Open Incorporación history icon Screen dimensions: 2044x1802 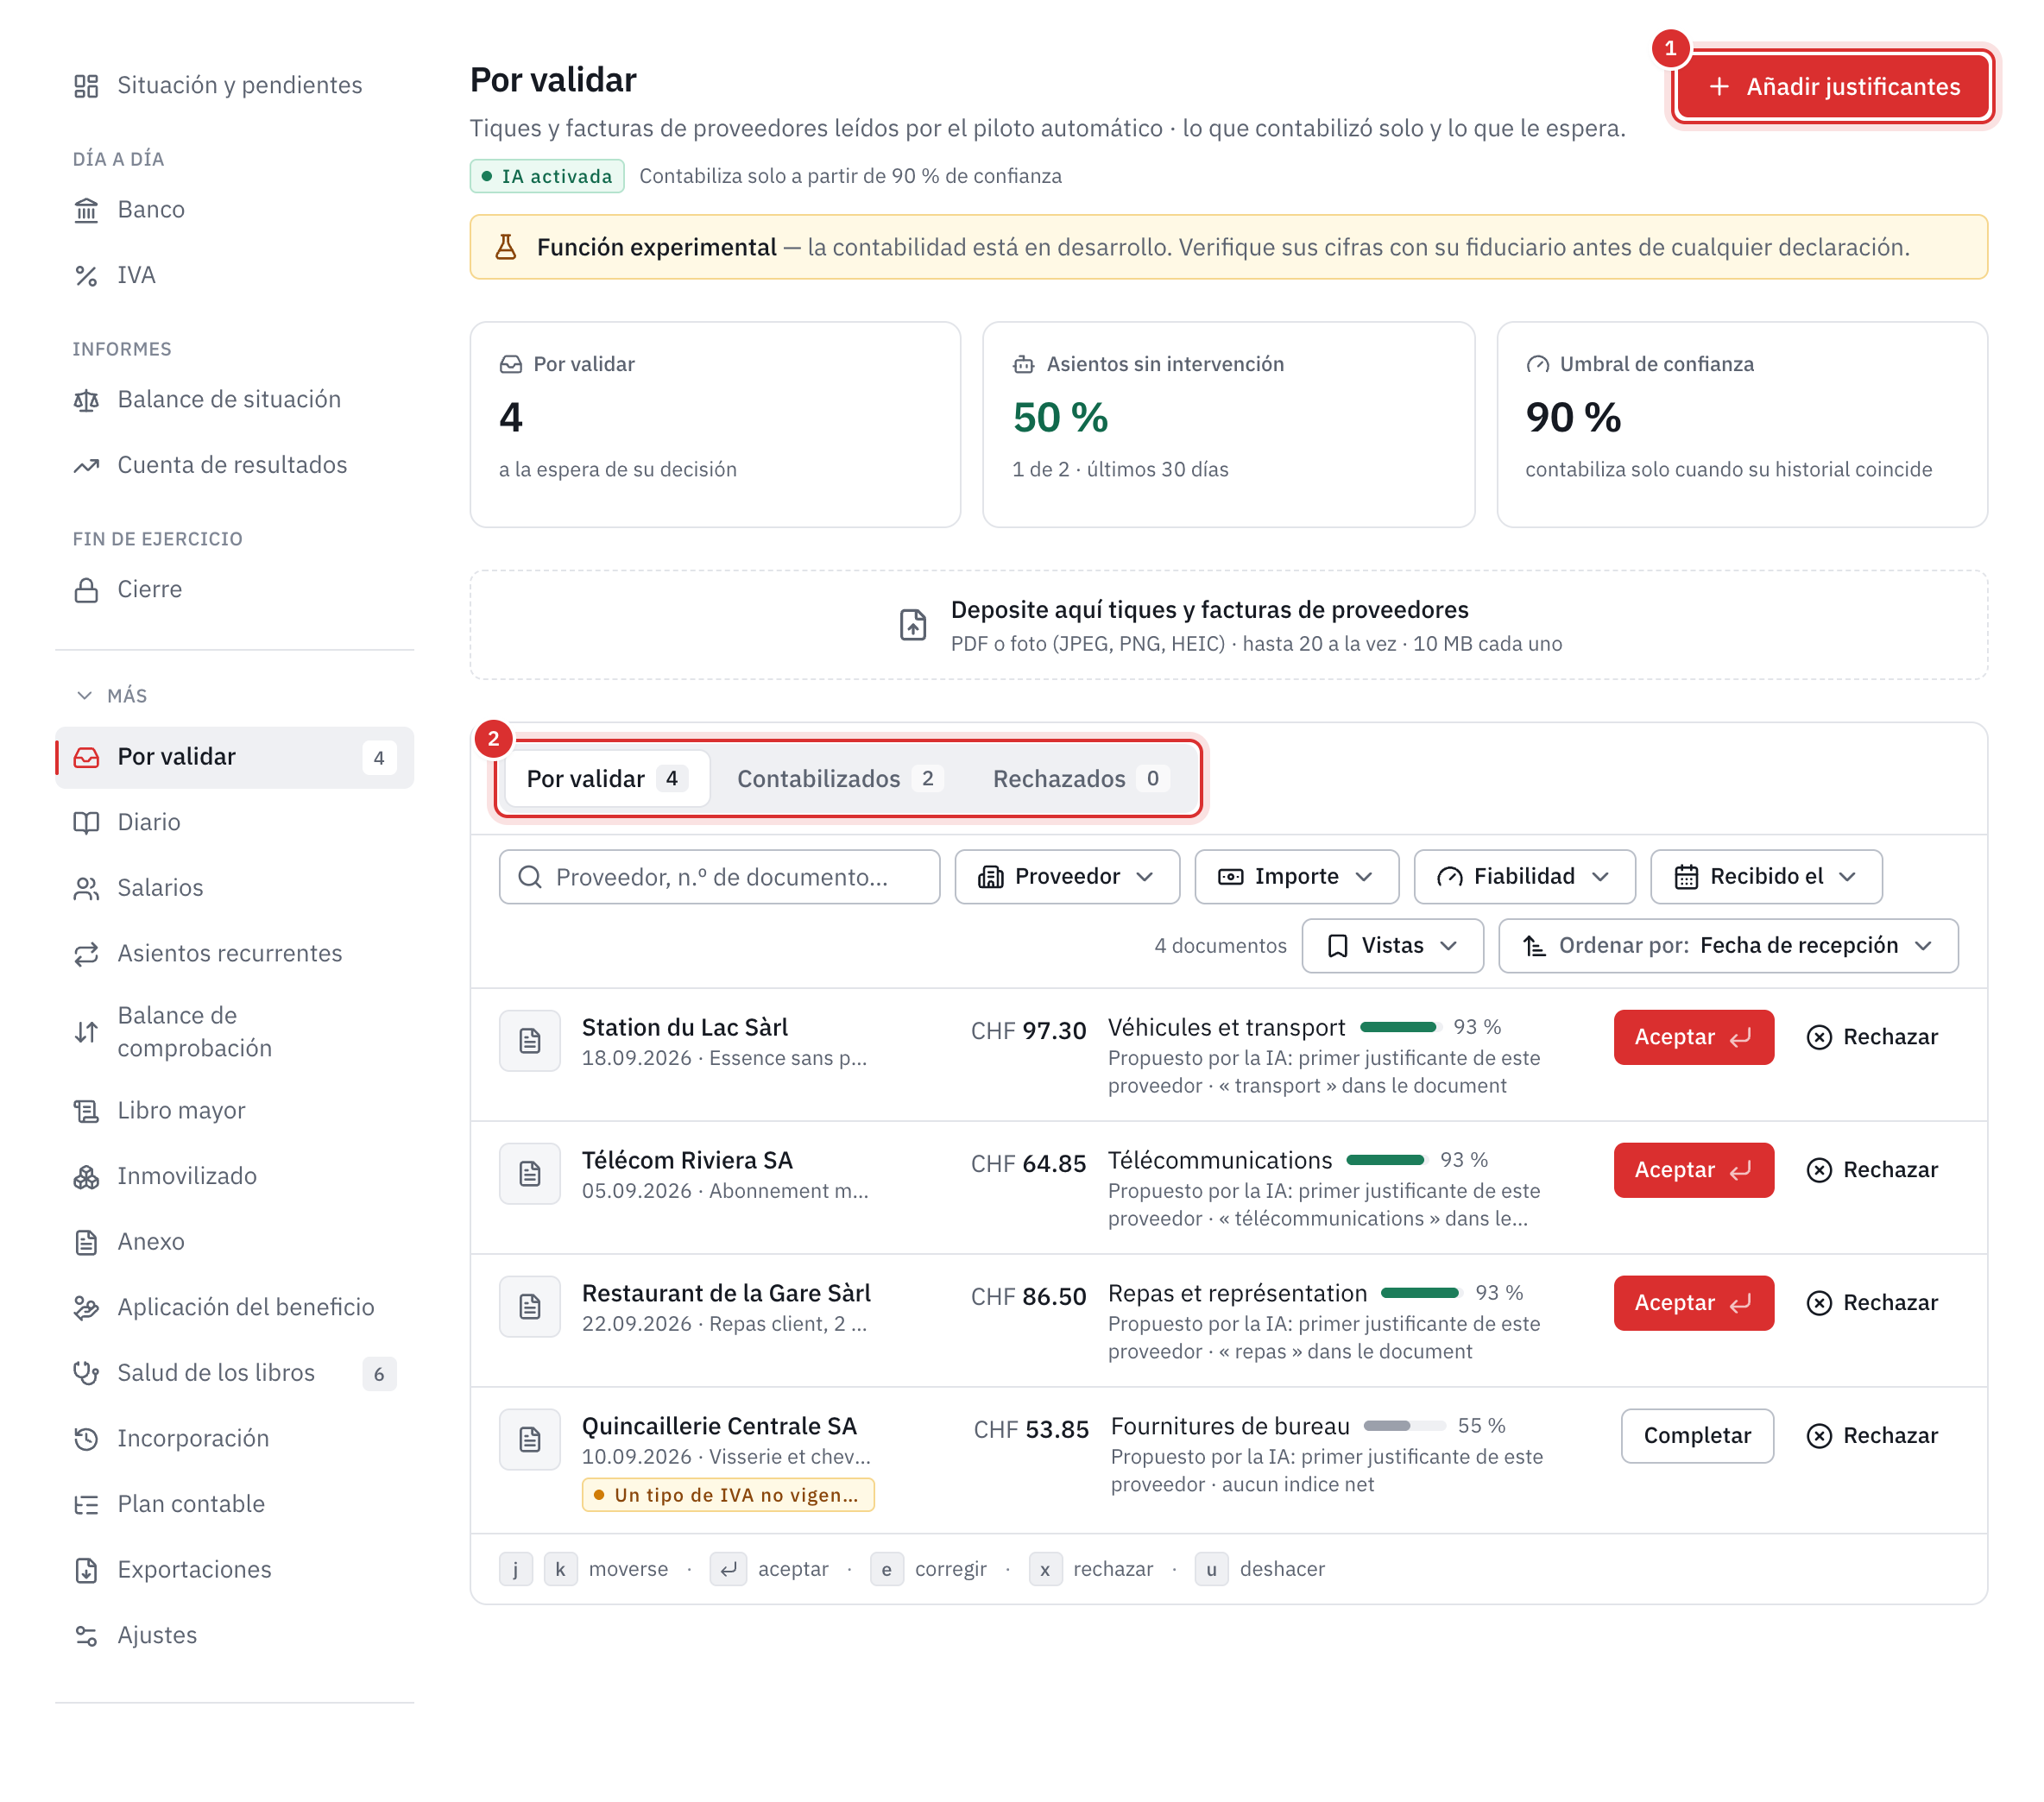[x=86, y=1439]
